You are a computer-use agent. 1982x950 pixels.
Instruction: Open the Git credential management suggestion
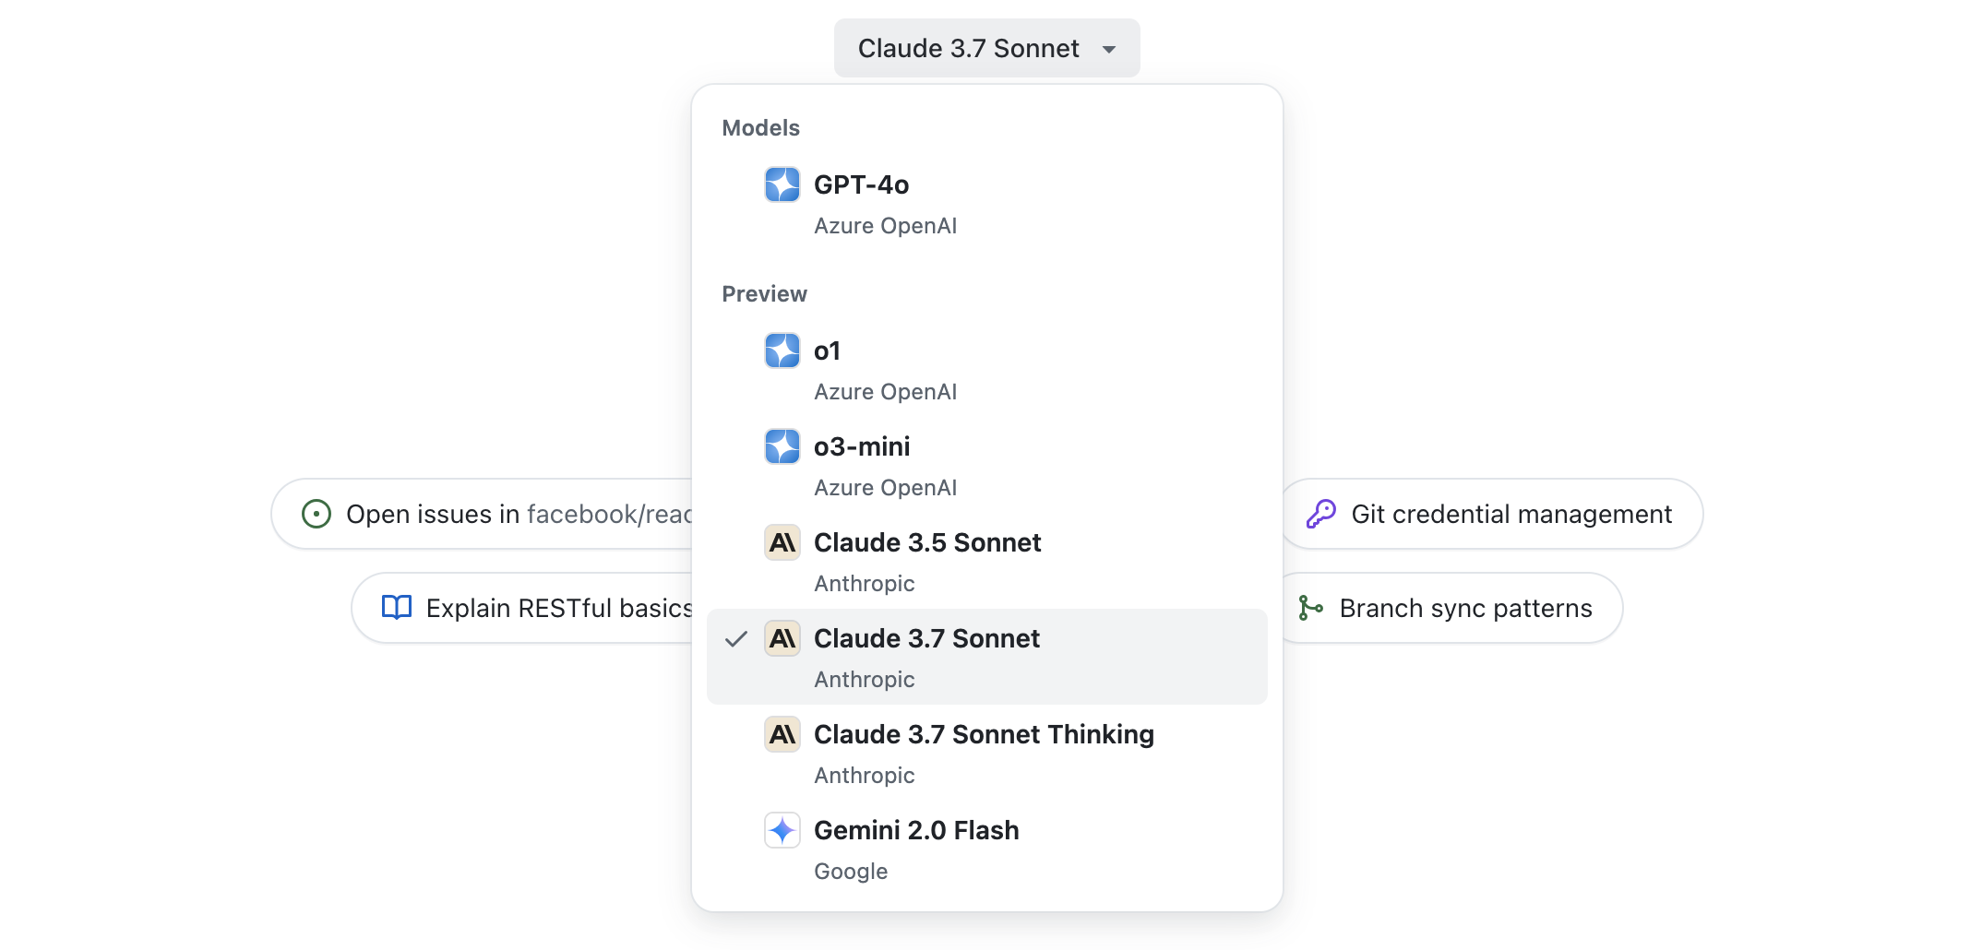[1493, 514]
